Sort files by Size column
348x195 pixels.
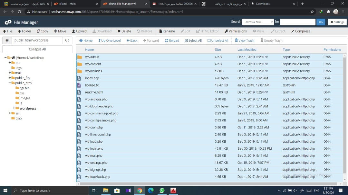click(218, 49)
